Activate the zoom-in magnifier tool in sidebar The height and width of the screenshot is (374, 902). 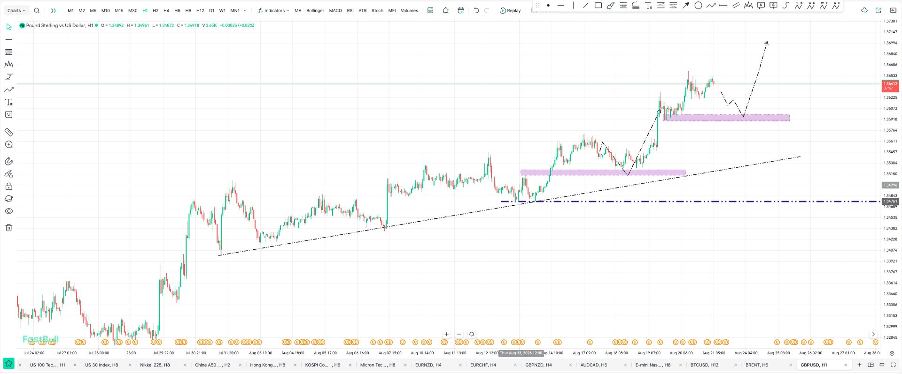(8, 145)
